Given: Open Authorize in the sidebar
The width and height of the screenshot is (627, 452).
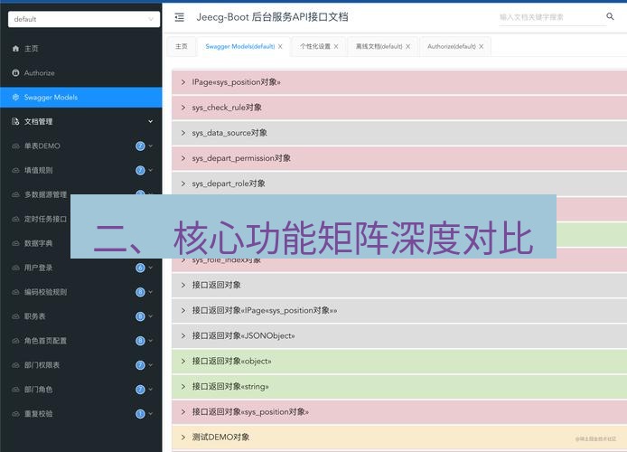Looking at the screenshot, I should click(x=81, y=73).
